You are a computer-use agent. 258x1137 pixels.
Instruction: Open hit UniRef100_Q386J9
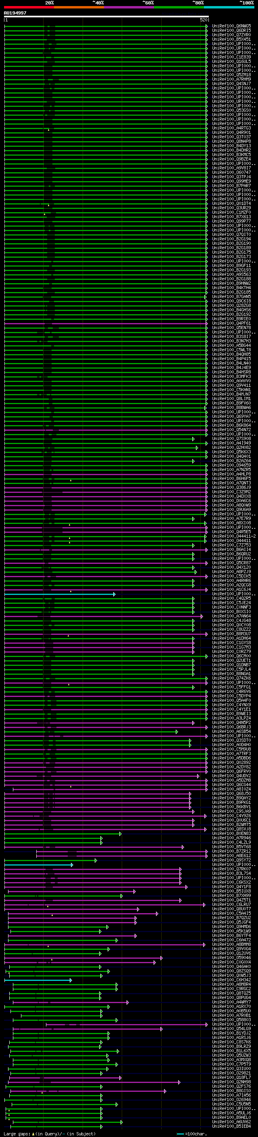[231, 487]
